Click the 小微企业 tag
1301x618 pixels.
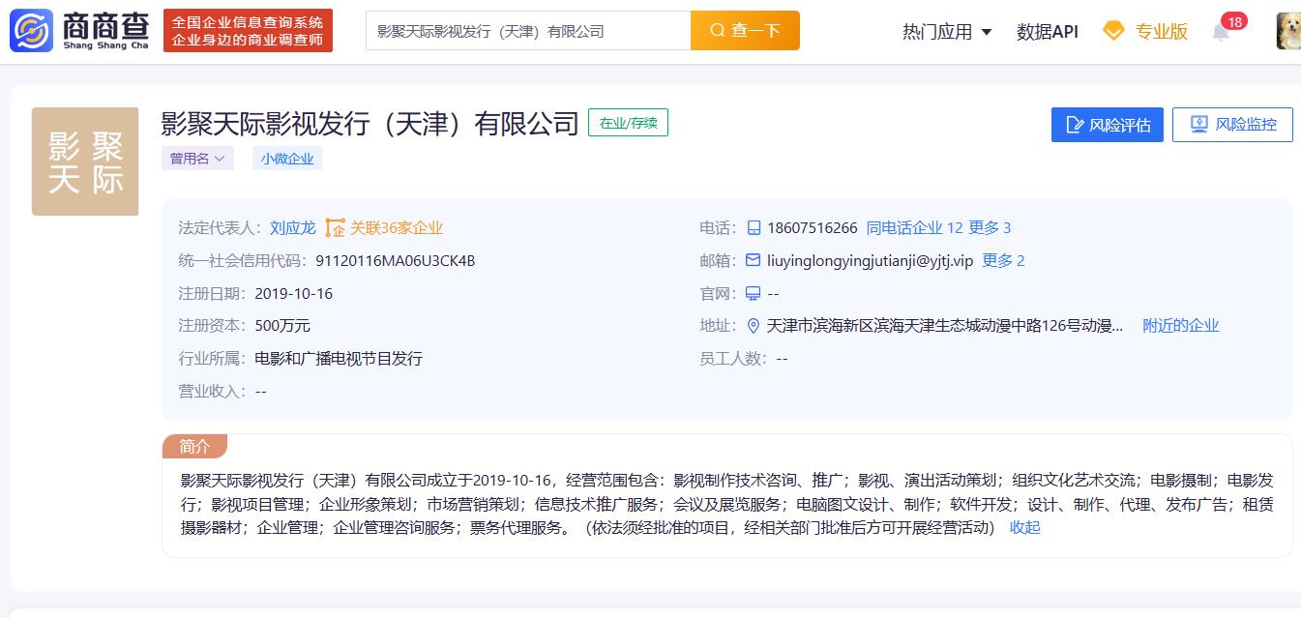tap(287, 159)
